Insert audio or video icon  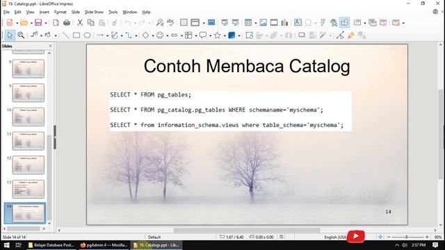click(x=274, y=23)
